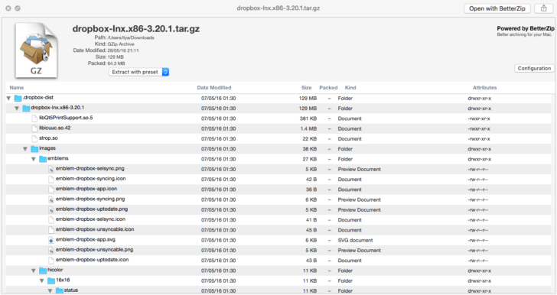Screen dimensions: 557x295
Task: Click the 22 KB size cell
Action: [x=309, y=139]
